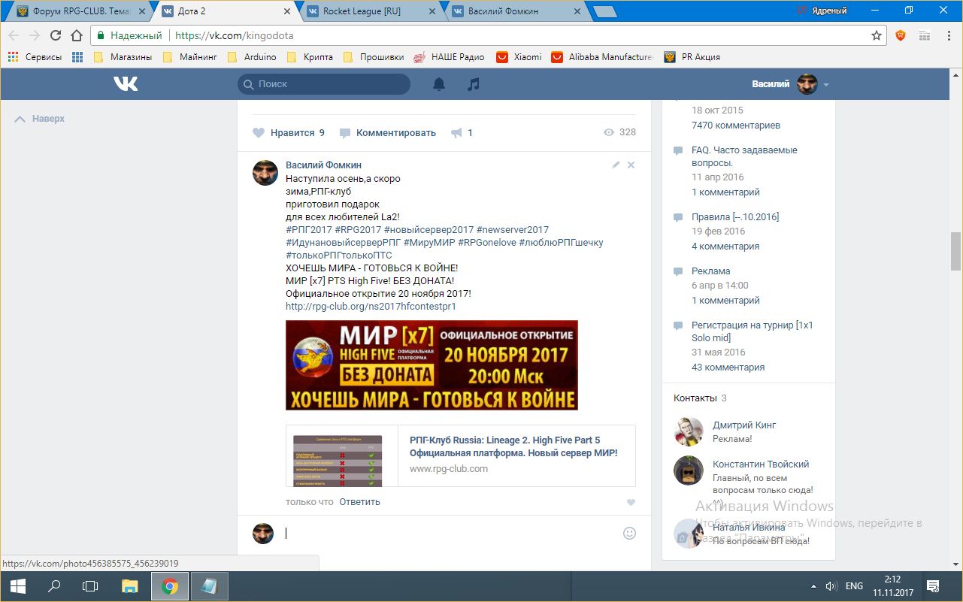Viewport: 963px width, 602px height.
Task: Open the Arduino bookmarks folder
Action: click(x=252, y=57)
